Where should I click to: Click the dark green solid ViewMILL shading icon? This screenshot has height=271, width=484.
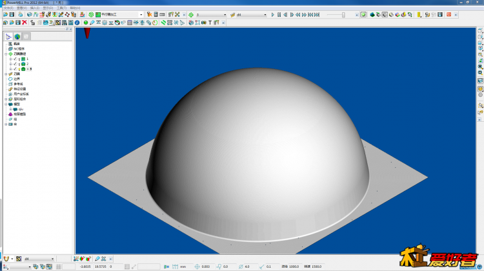click(372, 14)
